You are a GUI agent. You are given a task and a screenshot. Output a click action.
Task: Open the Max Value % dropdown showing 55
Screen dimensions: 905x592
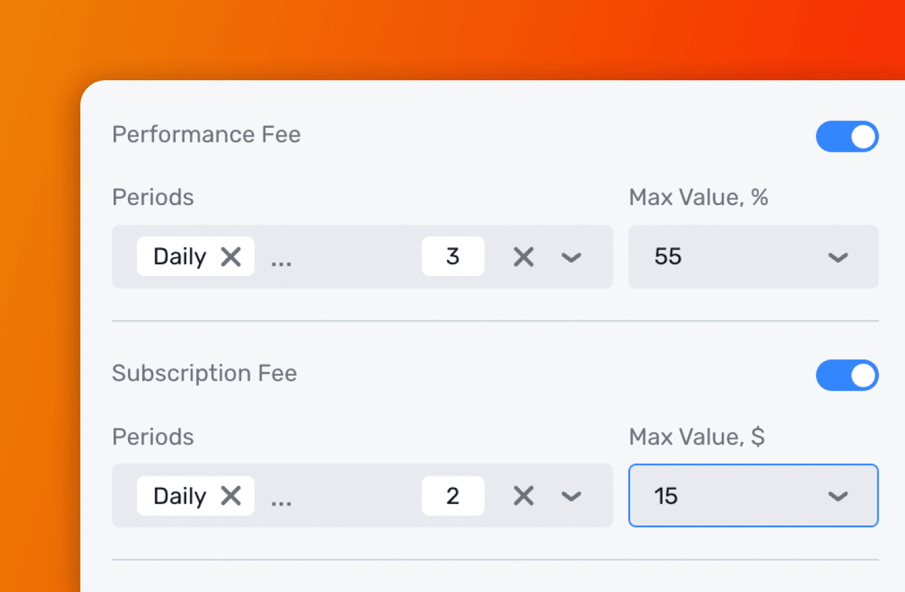tap(837, 256)
